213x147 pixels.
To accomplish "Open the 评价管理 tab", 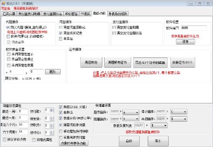I will [71, 14].
